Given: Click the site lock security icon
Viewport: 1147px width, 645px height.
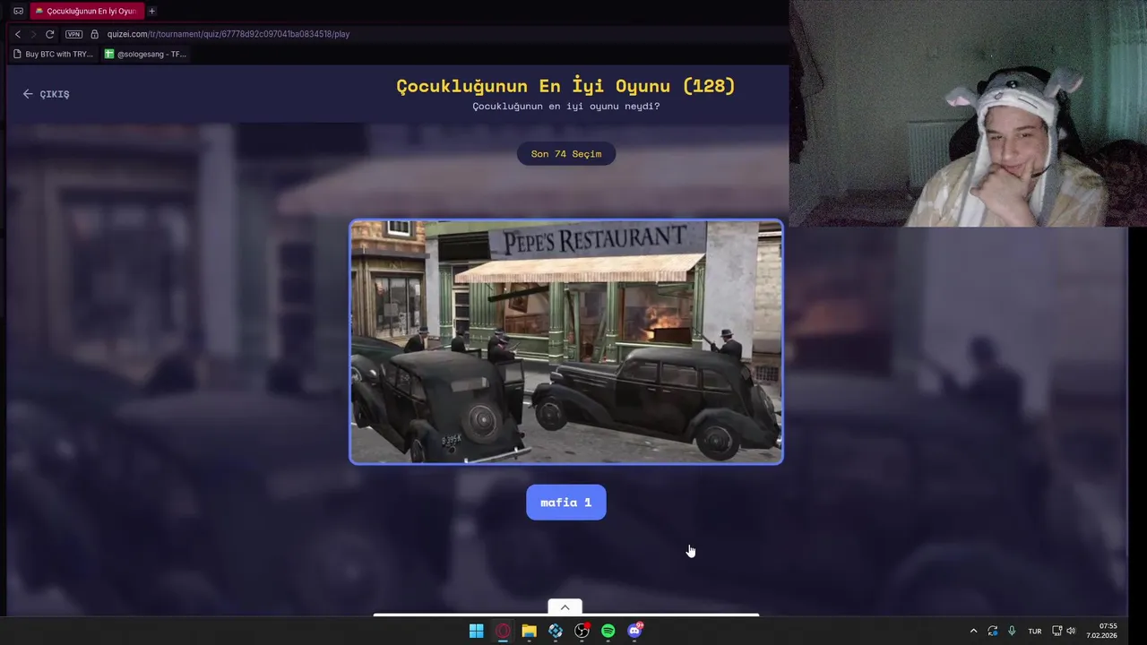Looking at the screenshot, I should [94, 34].
